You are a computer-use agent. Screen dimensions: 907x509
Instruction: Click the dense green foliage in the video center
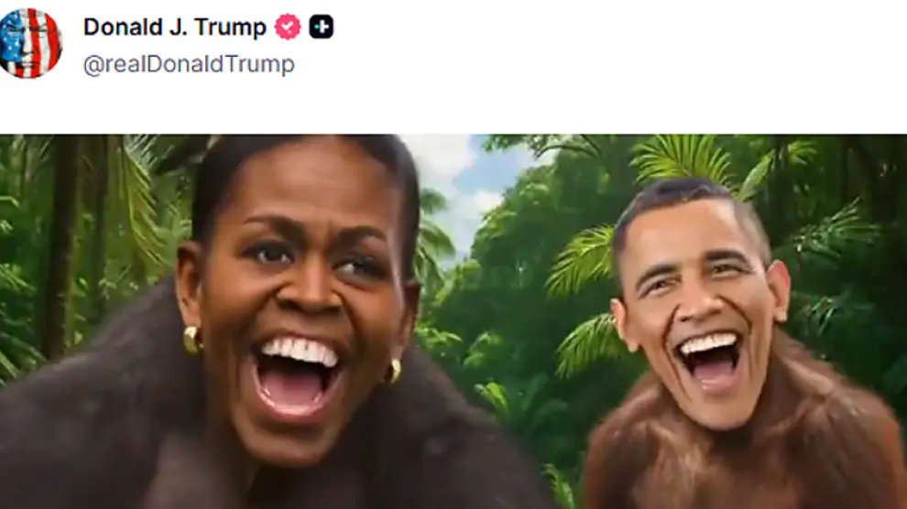(x=509, y=323)
